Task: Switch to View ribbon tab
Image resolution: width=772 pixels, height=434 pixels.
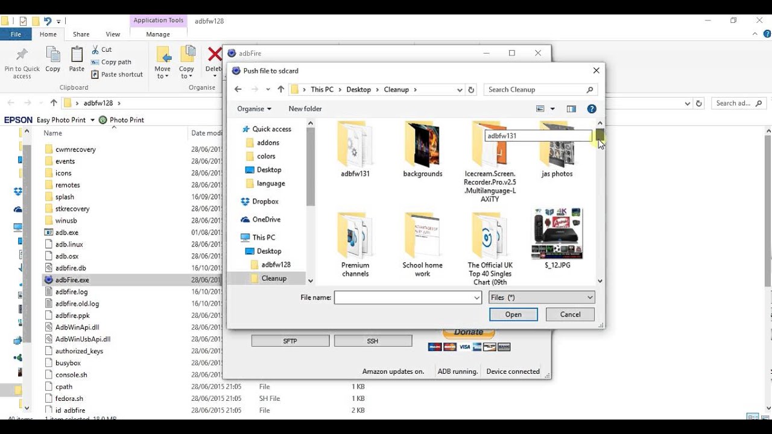Action: [113, 34]
